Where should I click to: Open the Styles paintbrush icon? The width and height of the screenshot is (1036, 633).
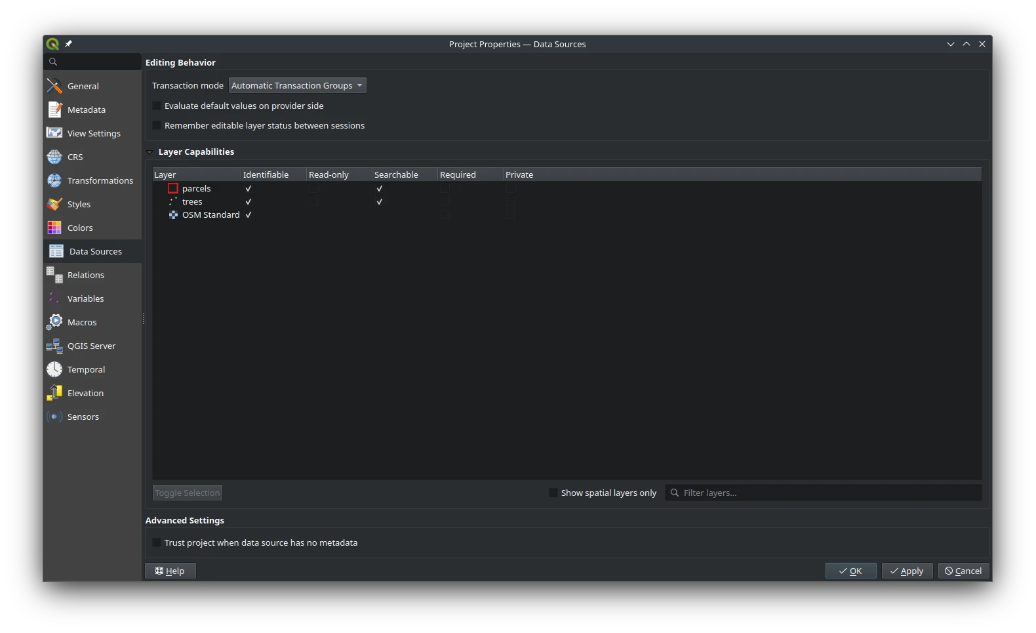coord(54,204)
